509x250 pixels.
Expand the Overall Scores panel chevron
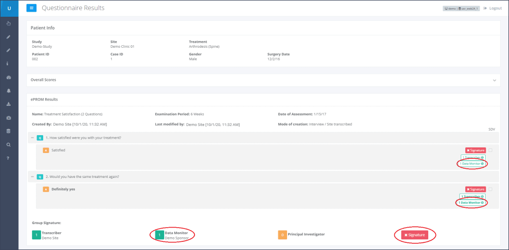click(x=494, y=80)
